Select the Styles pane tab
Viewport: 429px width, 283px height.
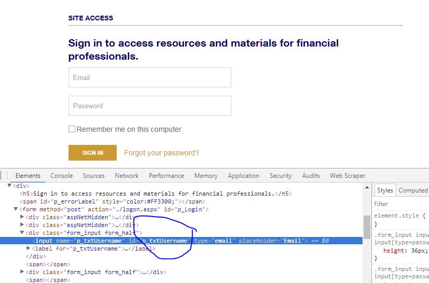(x=385, y=190)
